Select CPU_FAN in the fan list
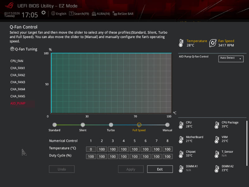 click(17, 61)
